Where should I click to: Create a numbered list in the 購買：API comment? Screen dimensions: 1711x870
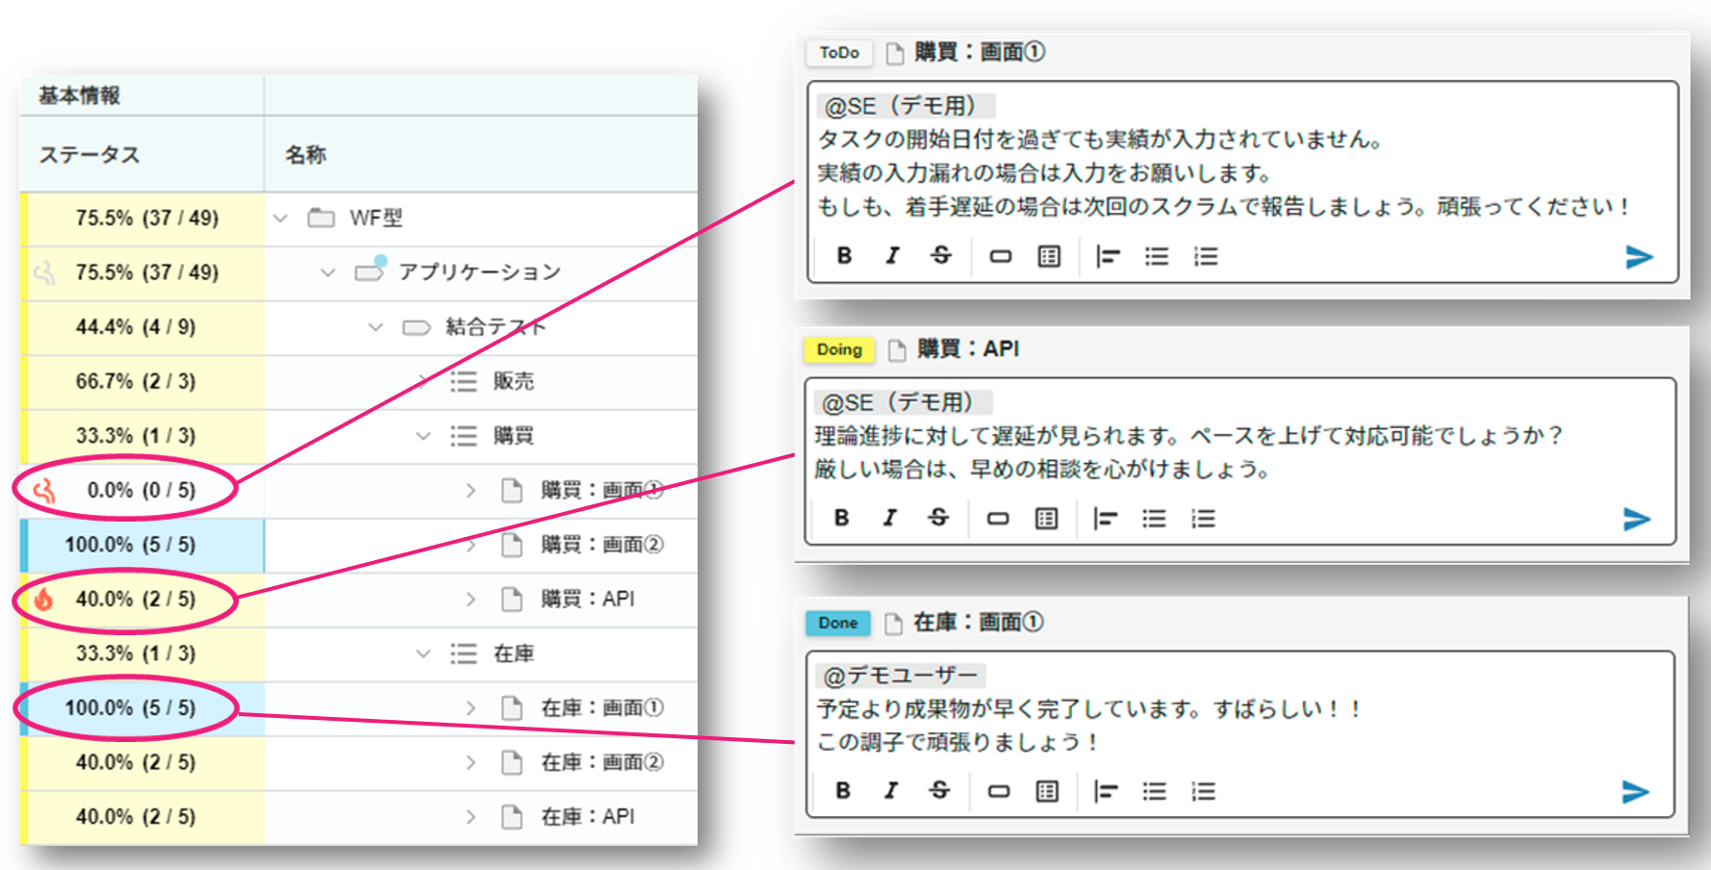tap(1203, 519)
